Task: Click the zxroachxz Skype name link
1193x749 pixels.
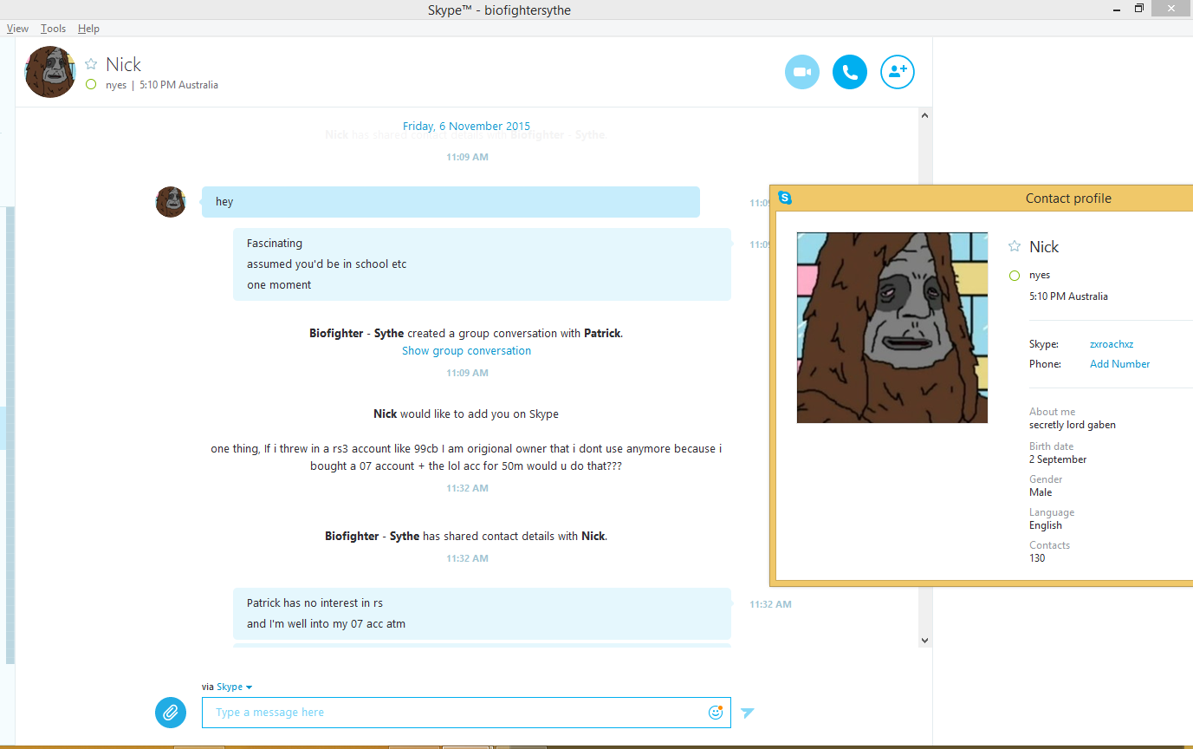Action: (1112, 344)
